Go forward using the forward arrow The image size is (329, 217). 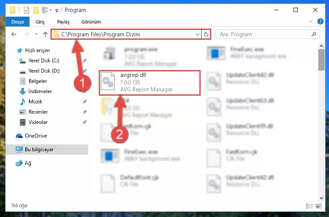(x=27, y=34)
